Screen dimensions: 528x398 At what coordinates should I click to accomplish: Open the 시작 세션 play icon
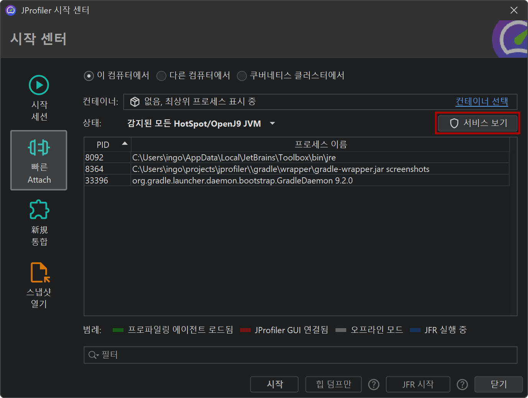point(39,85)
